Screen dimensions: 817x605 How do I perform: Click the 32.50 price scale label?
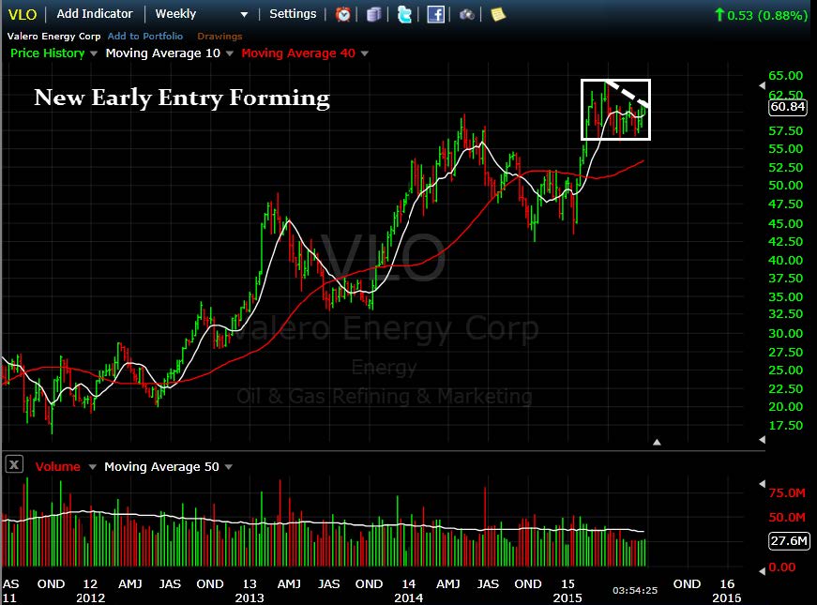pyautogui.click(x=786, y=313)
